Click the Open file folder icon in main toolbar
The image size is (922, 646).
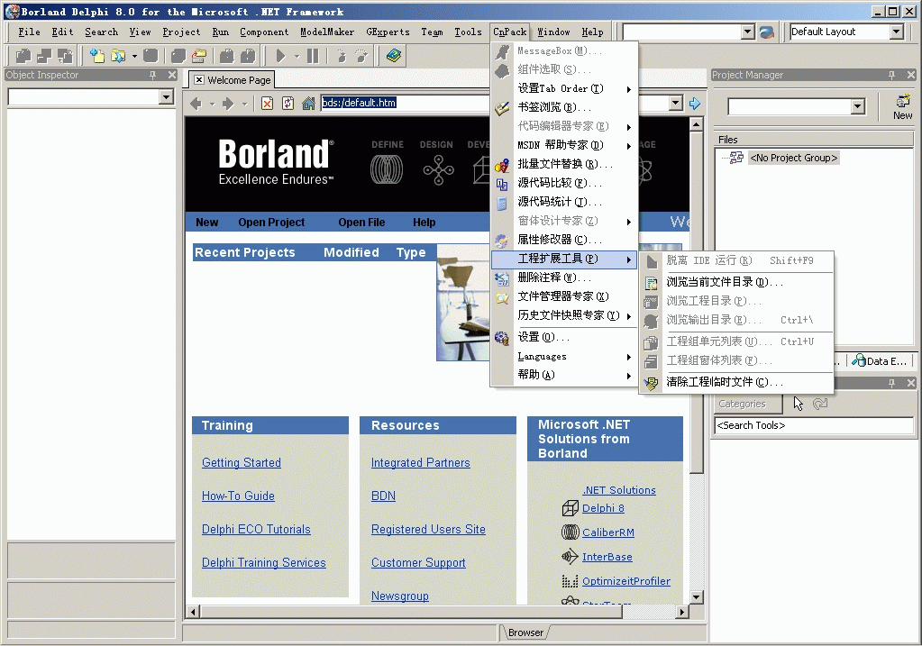pyautogui.click(x=117, y=56)
